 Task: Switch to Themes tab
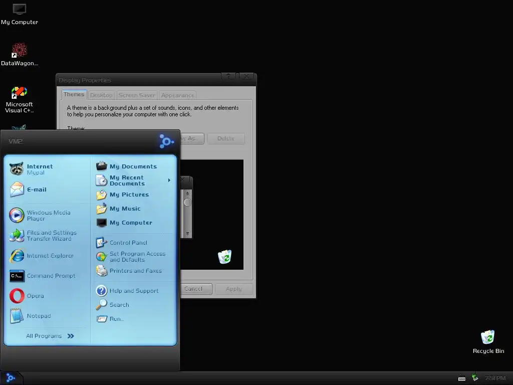tap(74, 95)
